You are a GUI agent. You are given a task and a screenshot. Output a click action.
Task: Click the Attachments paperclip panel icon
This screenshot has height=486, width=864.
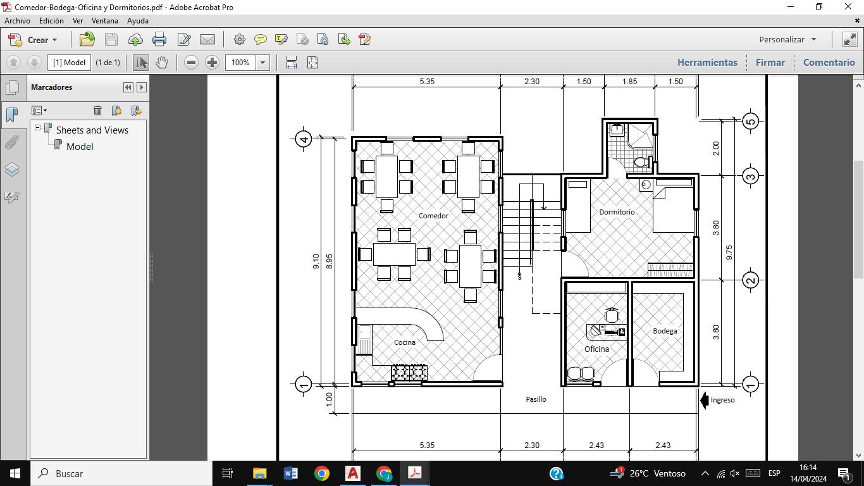(12, 142)
